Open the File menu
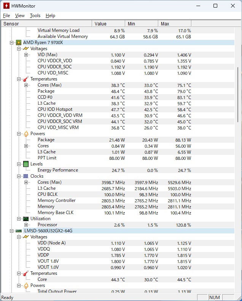 click(6, 16)
